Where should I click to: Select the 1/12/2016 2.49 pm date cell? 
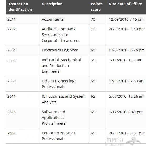(127, 118)
